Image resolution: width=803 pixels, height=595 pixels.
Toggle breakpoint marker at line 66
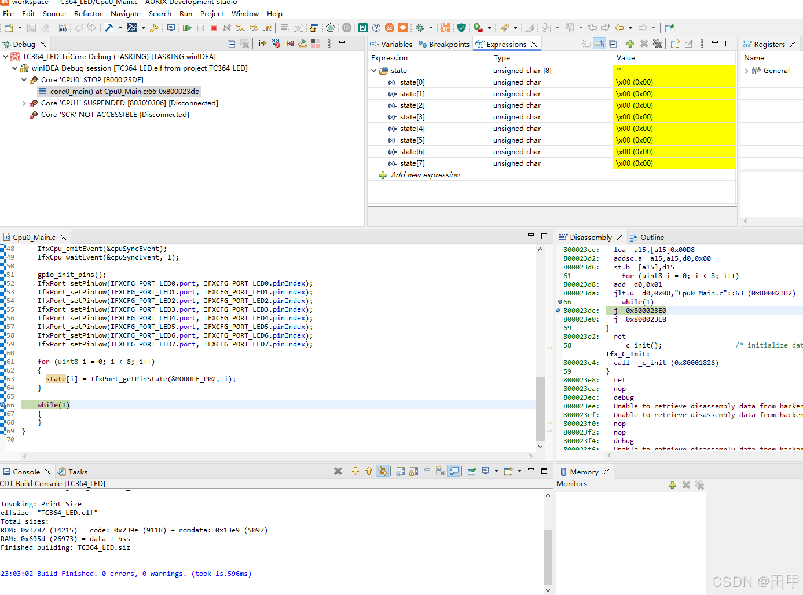(x=3, y=405)
